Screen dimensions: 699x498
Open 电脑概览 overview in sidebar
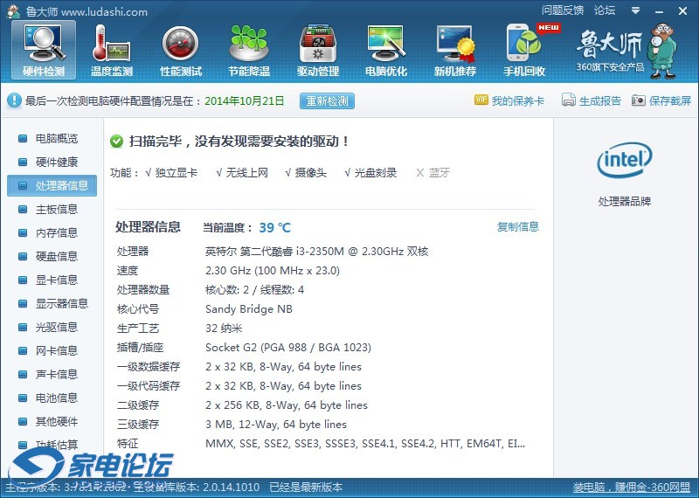[x=56, y=139]
